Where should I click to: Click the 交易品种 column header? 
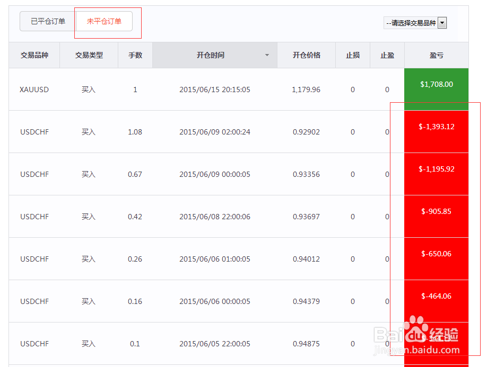34,55
